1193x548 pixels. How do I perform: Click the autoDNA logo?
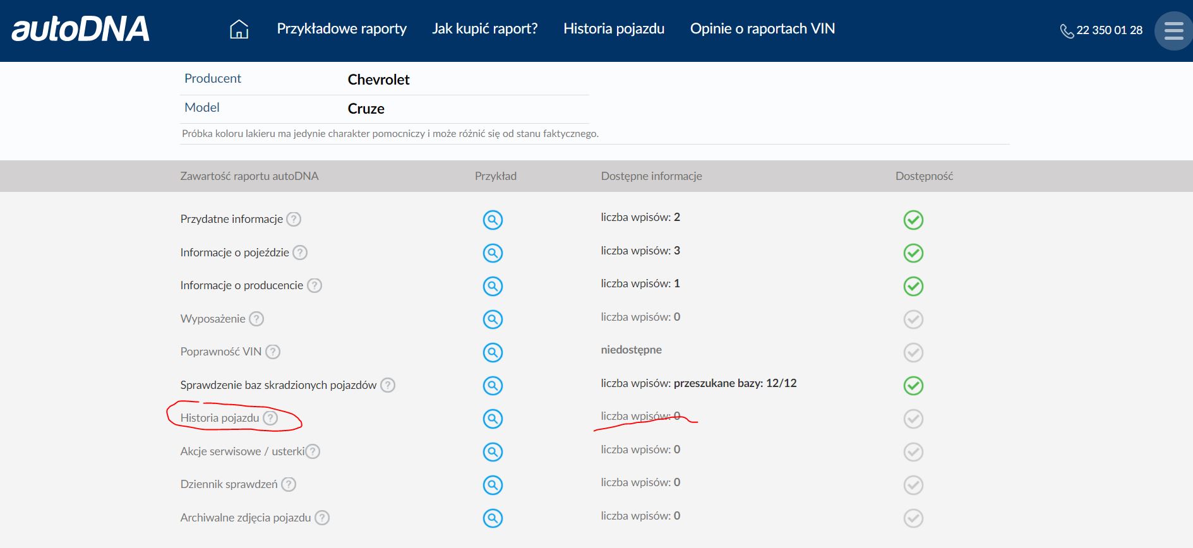point(80,29)
